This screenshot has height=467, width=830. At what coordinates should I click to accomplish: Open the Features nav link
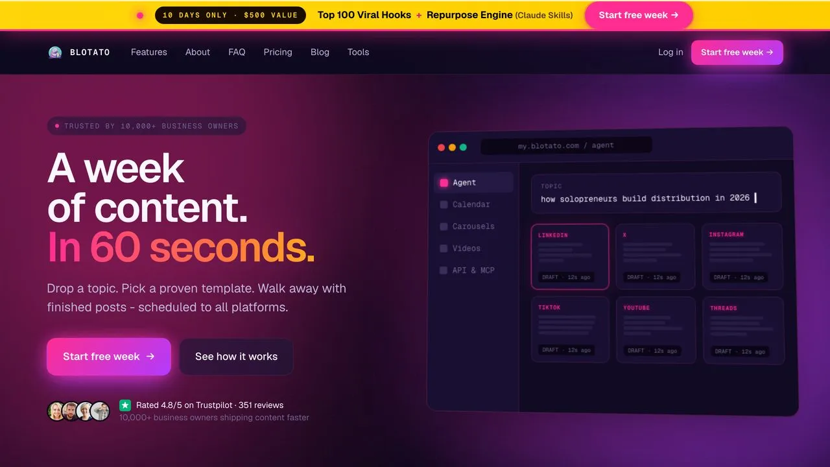coord(149,52)
